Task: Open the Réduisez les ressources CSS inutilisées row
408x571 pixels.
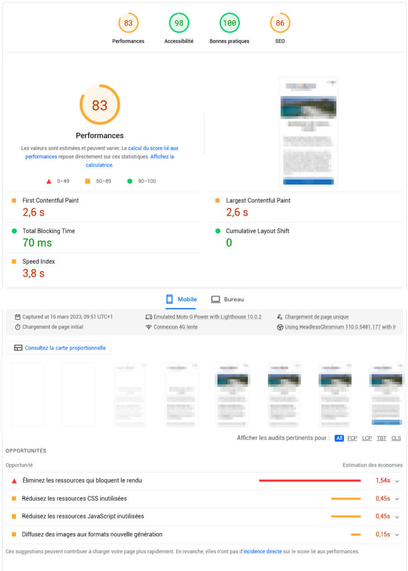Action: (204, 499)
